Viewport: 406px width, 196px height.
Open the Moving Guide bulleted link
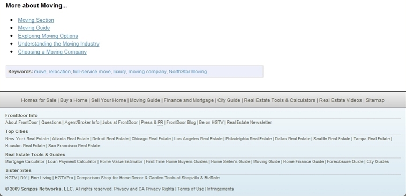[x=34, y=28]
